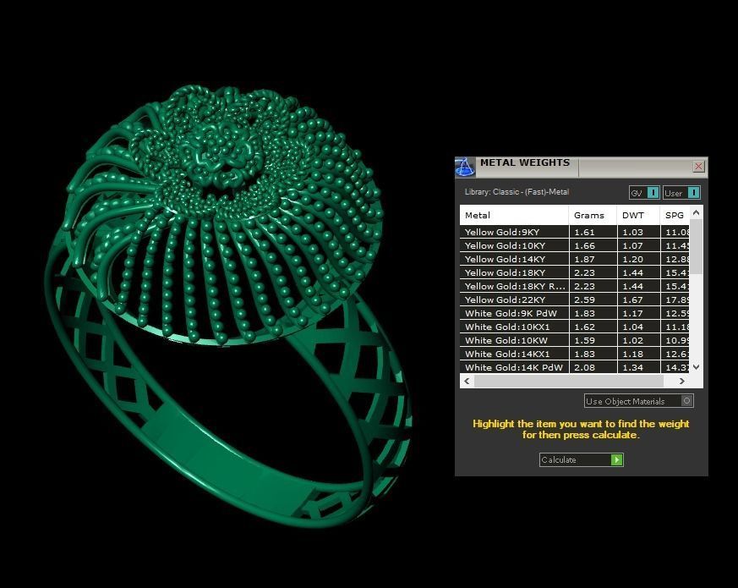
Task: Click the horizontal scroll right arrow
Action: 682,381
